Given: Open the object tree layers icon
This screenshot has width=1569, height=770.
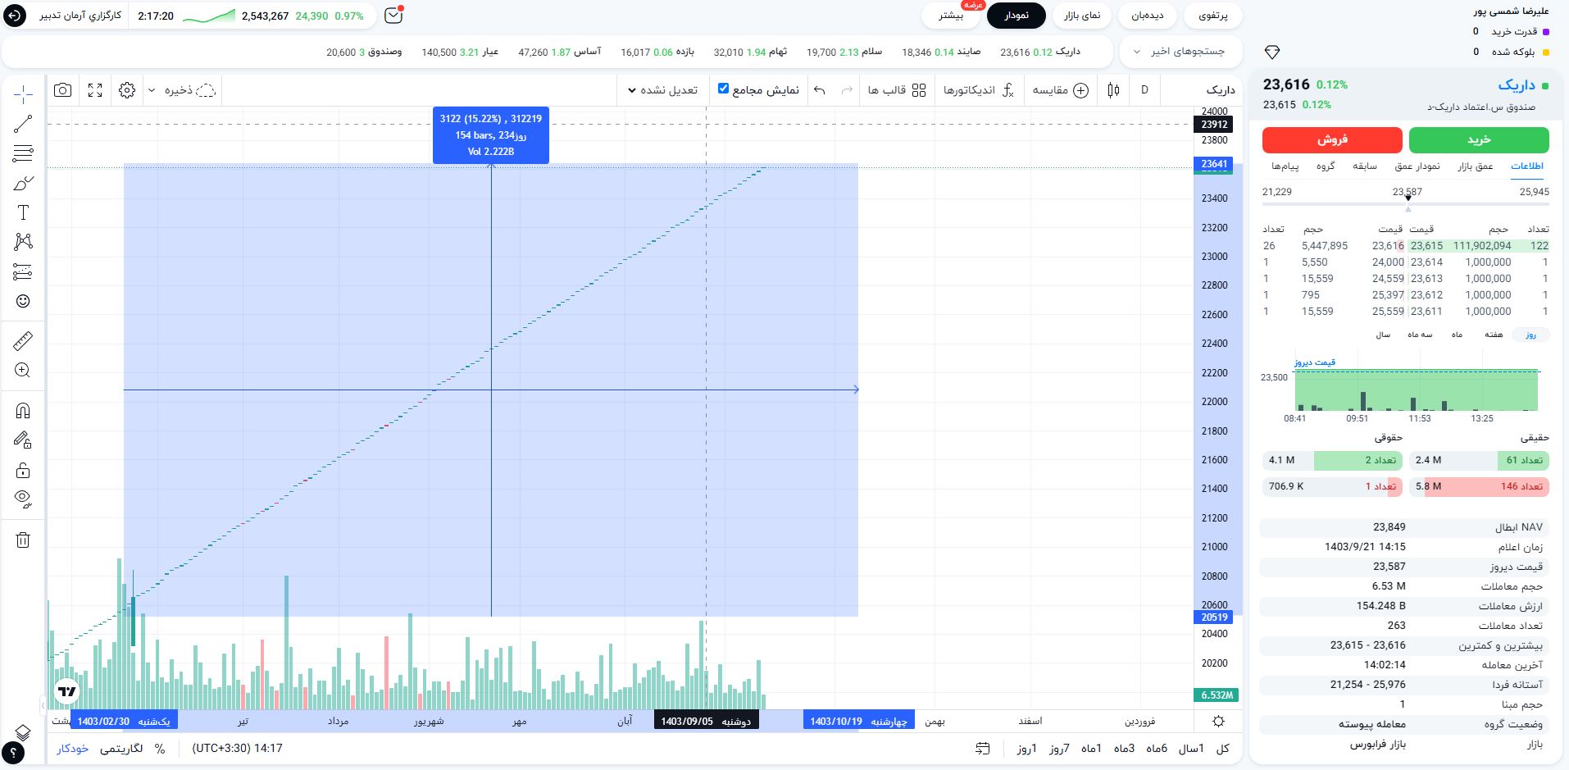Looking at the screenshot, I should tap(23, 732).
